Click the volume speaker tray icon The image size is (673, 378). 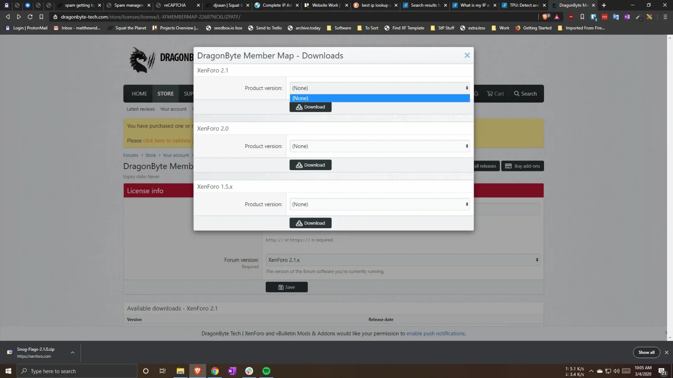(616, 371)
